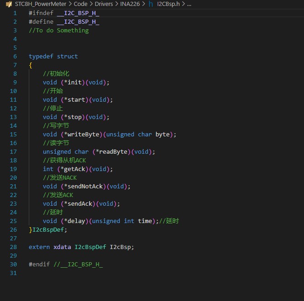Click the '//__I2C_BSP_H_' trailing comment
304x301 pixels.
[x=78, y=265]
